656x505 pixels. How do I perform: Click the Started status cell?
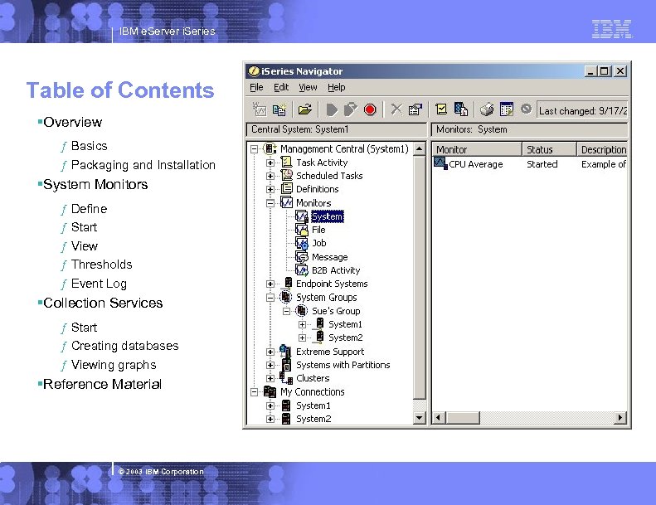(542, 164)
